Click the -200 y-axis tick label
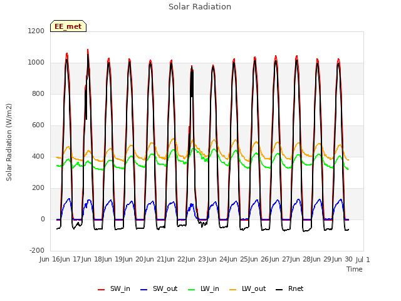Image resolution: width=401 pixels, height=301 pixels. tap(37, 250)
